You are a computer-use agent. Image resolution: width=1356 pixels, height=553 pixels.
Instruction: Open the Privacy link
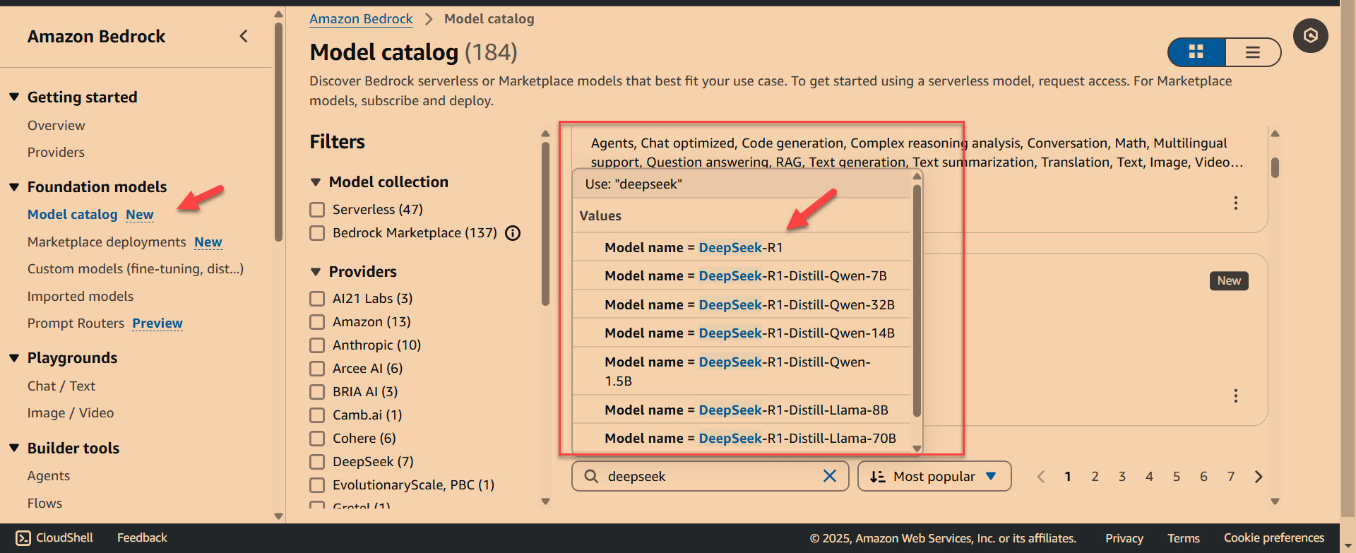pos(1124,538)
